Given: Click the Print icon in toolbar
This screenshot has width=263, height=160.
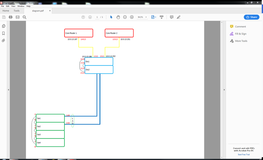Looking at the screenshot, I should coord(11,17).
